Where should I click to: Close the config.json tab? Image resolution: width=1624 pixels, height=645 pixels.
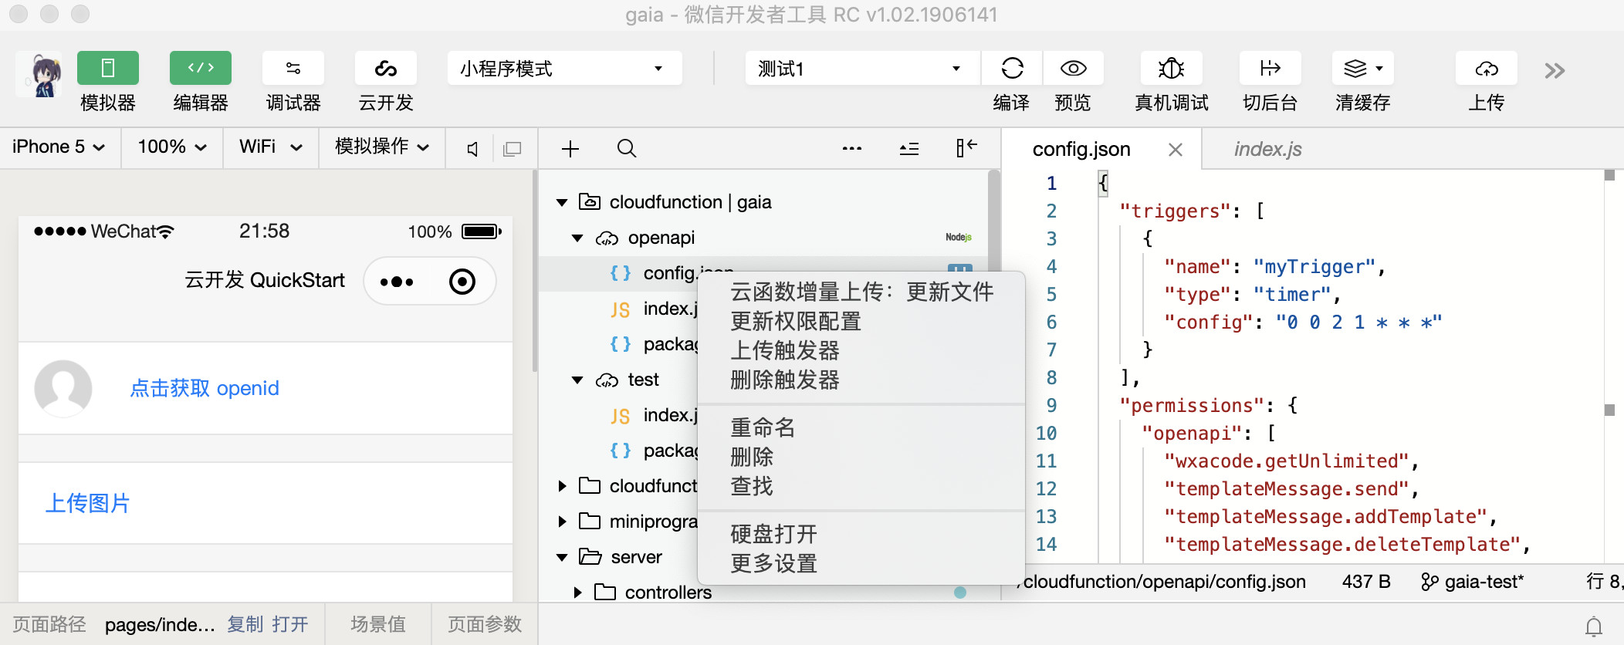[x=1176, y=150]
